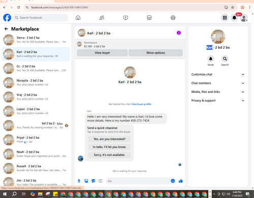Send quick reply 'Yes, are you interested?'
Image resolution: width=254 pixels, height=198 pixels.
[109, 139]
